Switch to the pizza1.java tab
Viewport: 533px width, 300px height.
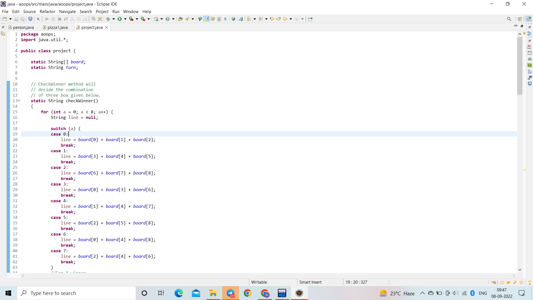pyautogui.click(x=57, y=27)
